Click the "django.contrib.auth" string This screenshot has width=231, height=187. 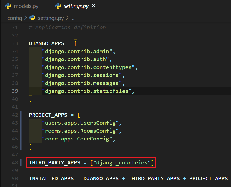click(x=75, y=59)
